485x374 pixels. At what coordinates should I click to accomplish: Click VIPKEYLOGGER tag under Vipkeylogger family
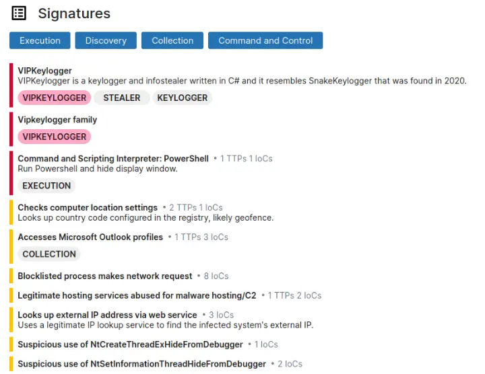click(x=55, y=137)
